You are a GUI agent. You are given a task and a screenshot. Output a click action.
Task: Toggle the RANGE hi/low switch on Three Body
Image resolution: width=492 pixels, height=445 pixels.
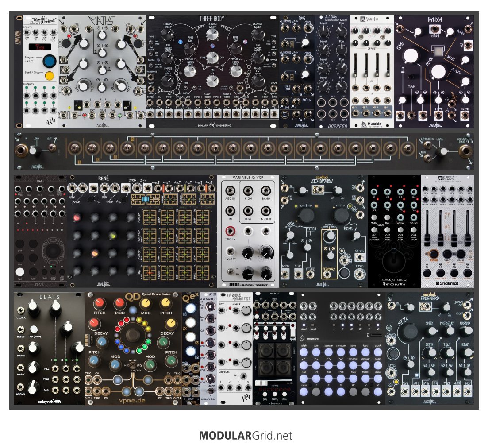tap(151, 65)
